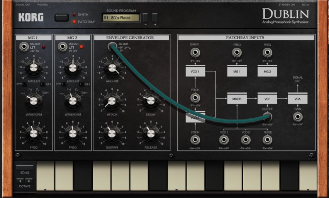
Task: Click the MG 1 block in patchbay diagram
Action: [237, 71]
